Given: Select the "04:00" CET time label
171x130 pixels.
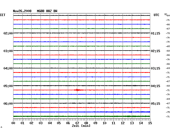Looking at the screenshot, I should pyautogui.click(x=8, y=68).
